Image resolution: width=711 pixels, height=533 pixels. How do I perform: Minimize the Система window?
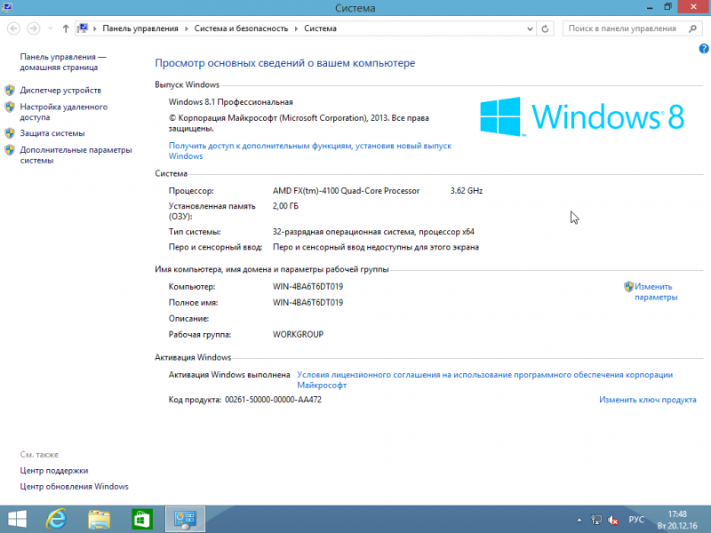650,7
